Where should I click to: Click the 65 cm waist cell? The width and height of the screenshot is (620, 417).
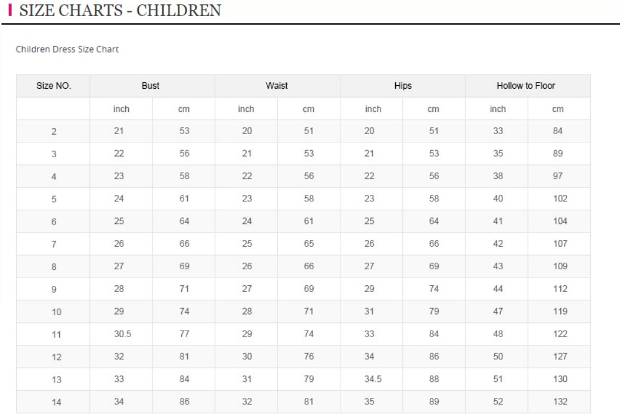point(309,244)
